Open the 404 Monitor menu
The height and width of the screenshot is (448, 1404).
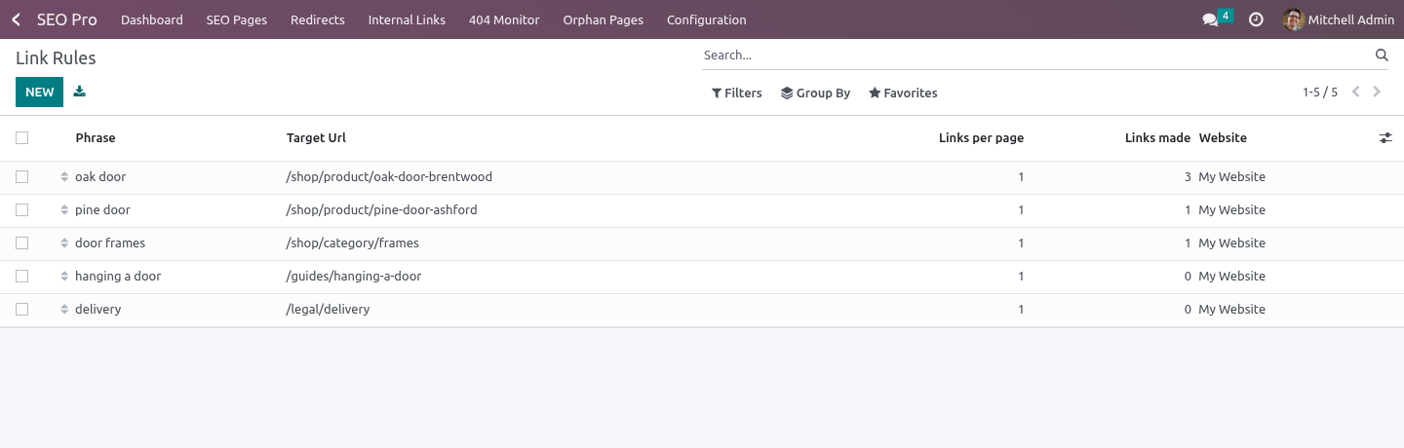pos(504,19)
